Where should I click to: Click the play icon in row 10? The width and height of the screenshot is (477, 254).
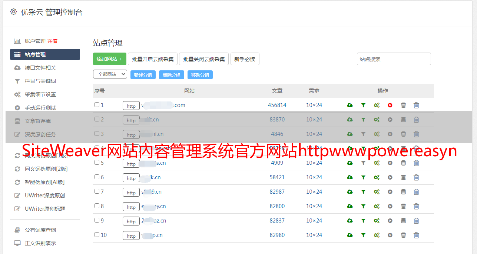pyautogui.click(x=390, y=235)
